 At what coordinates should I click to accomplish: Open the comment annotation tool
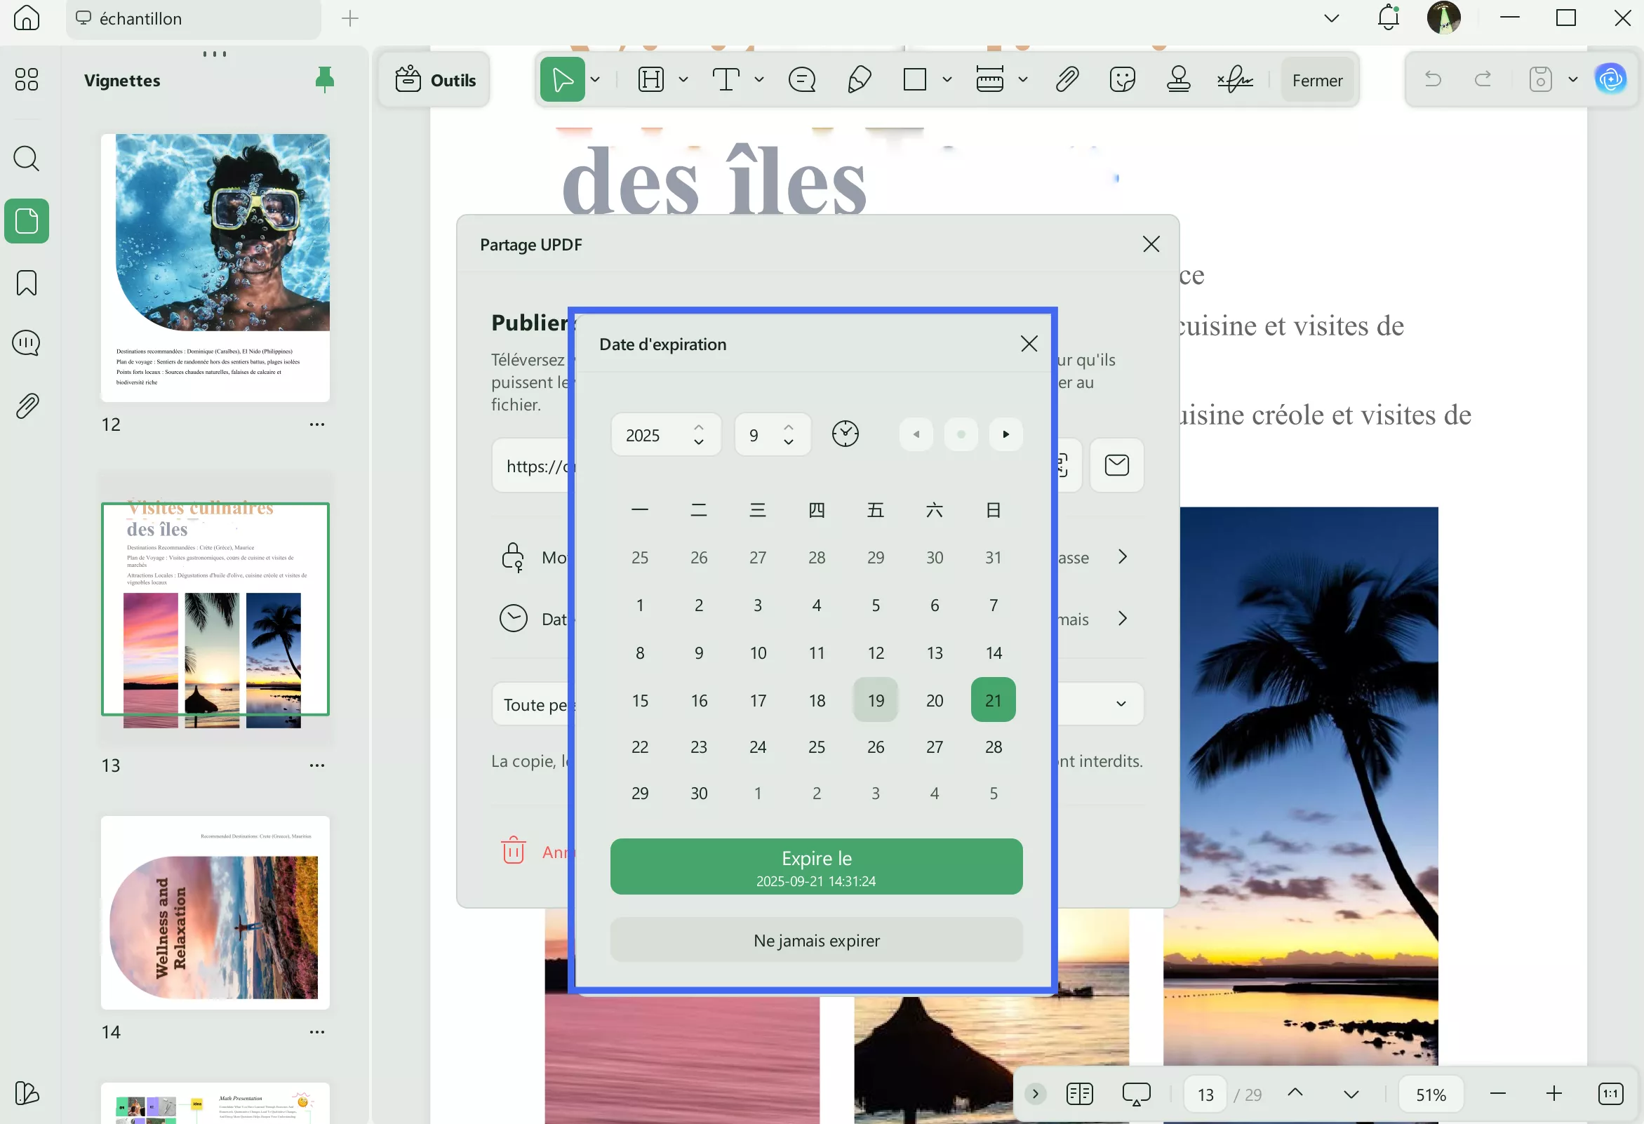tap(801, 79)
